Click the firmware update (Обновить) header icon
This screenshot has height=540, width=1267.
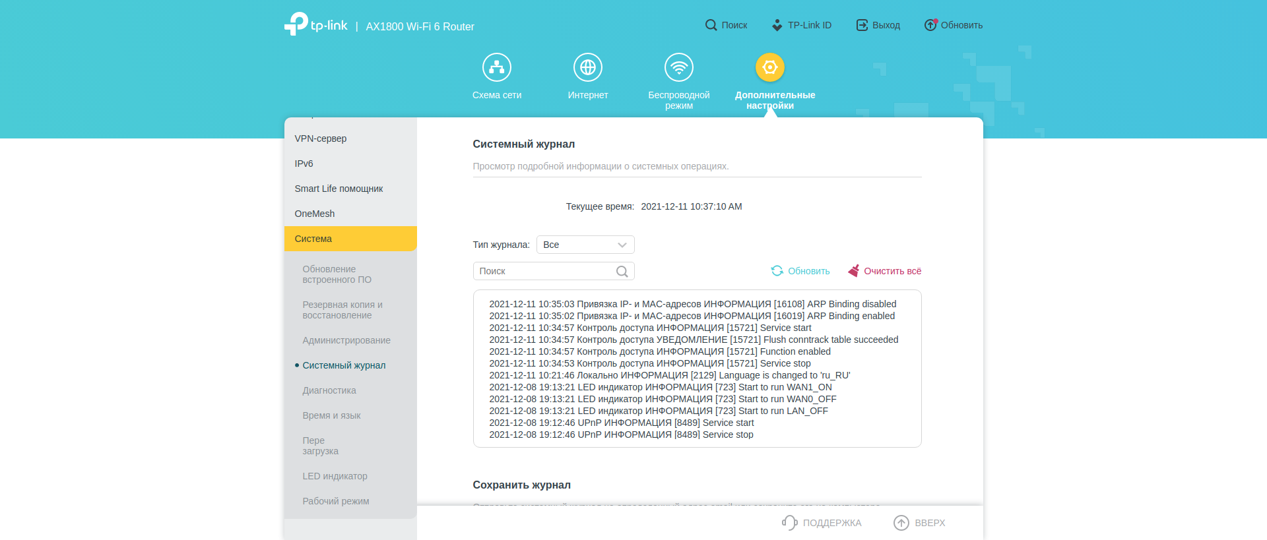[x=930, y=25]
